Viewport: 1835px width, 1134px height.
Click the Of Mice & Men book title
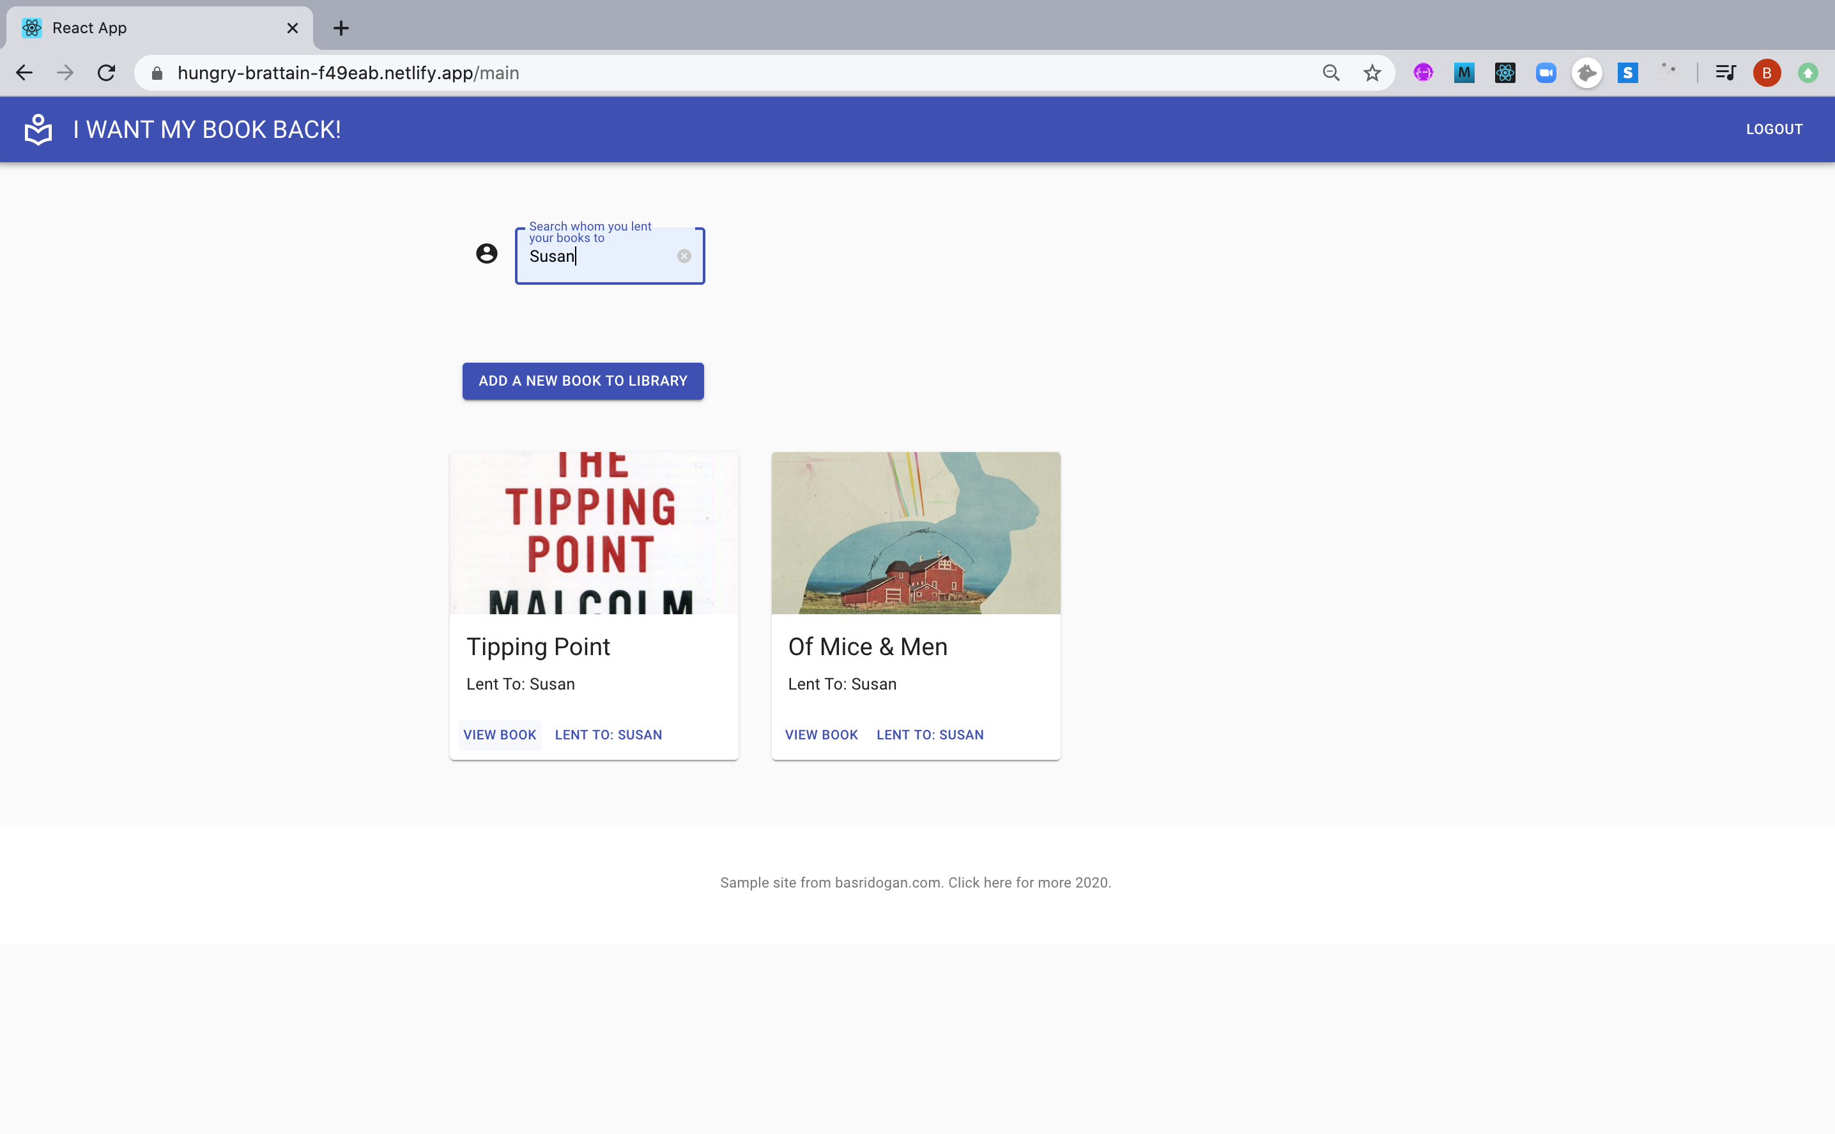point(868,647)
